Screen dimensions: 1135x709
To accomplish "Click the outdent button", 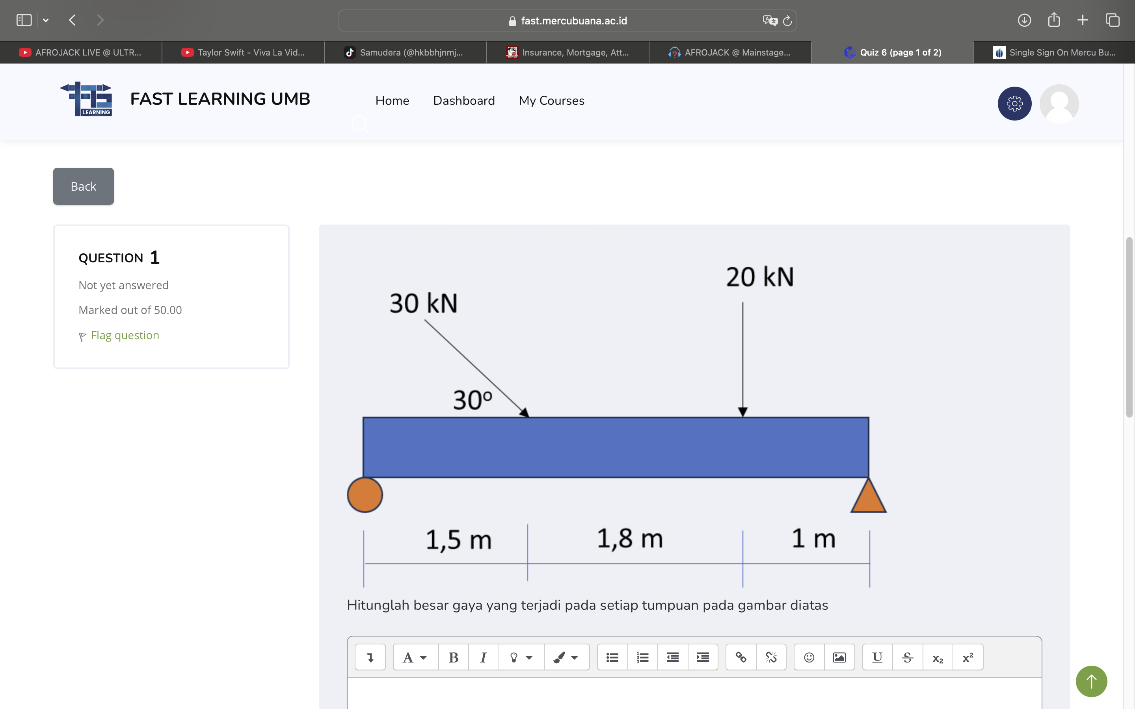I will coord(673,657).
